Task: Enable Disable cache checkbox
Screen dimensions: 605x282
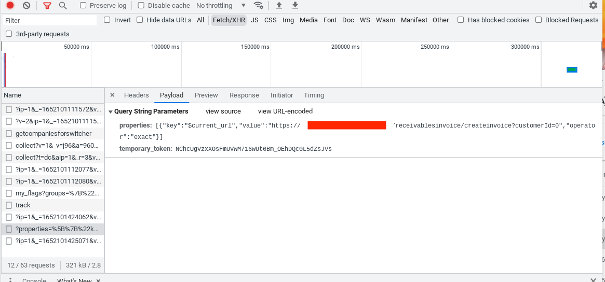Action: point(141,5)
